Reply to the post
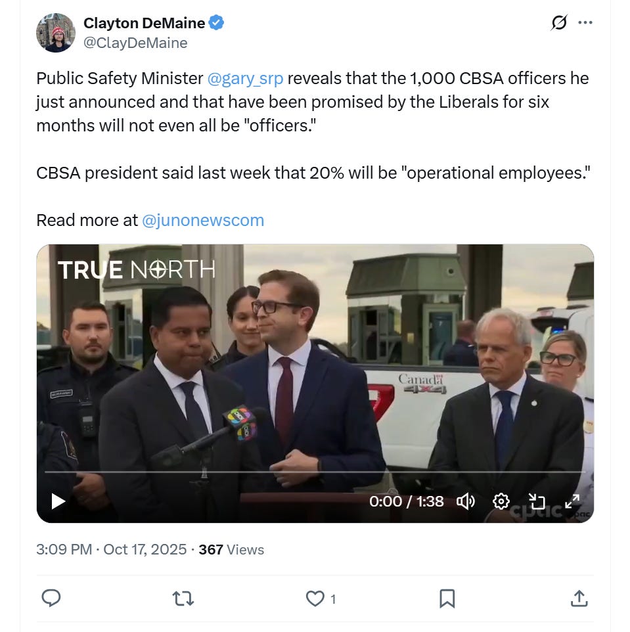Screen dimensions: 630x632 click(x=51, y=598)
